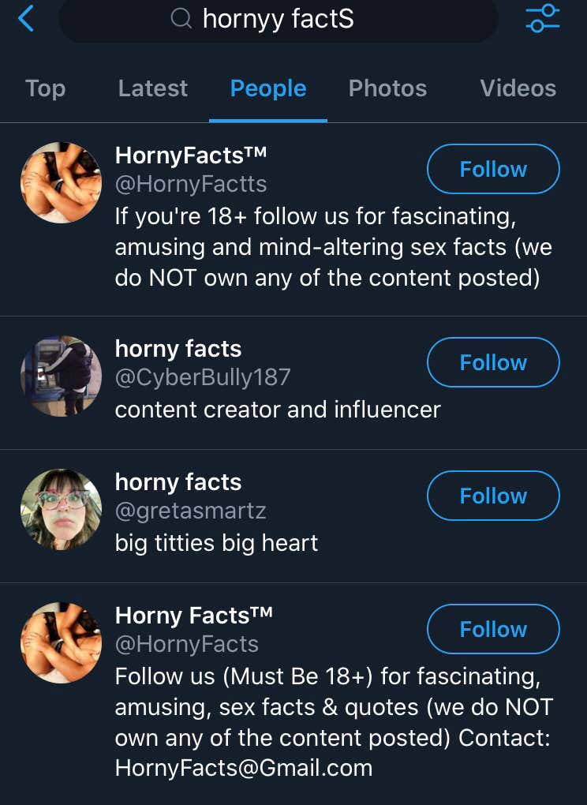Screen dimensions: 587x805
Task: Open the search filter settings icon
Action: coord(543,17)
